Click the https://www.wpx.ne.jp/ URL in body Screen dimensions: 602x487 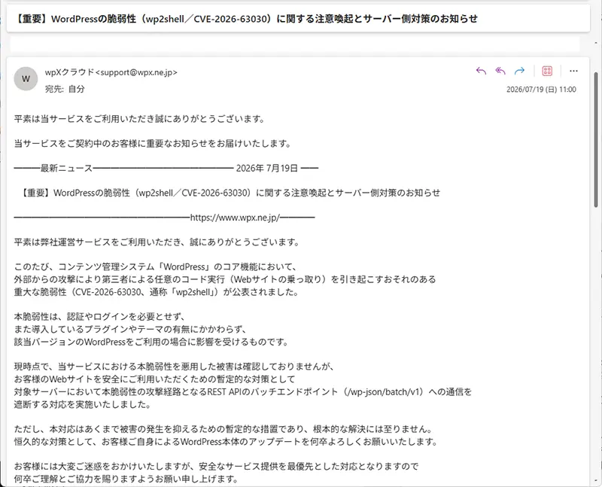tap(235, 218)
